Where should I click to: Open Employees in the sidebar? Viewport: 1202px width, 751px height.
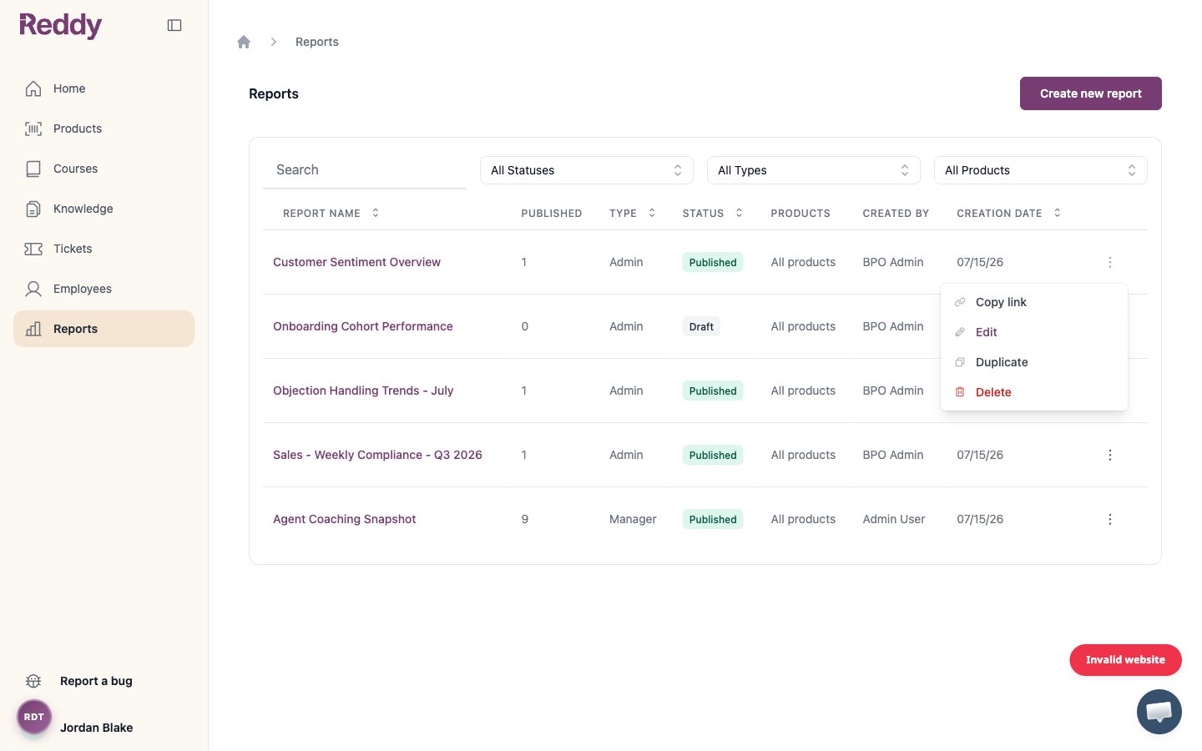(104, 289)
